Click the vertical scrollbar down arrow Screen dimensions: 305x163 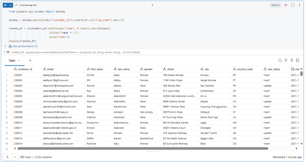301,144
